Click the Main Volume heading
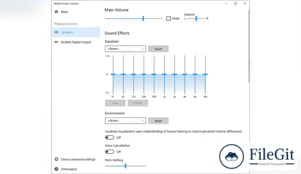The width and height of the screenshot is (301, 174). (117, 10)
